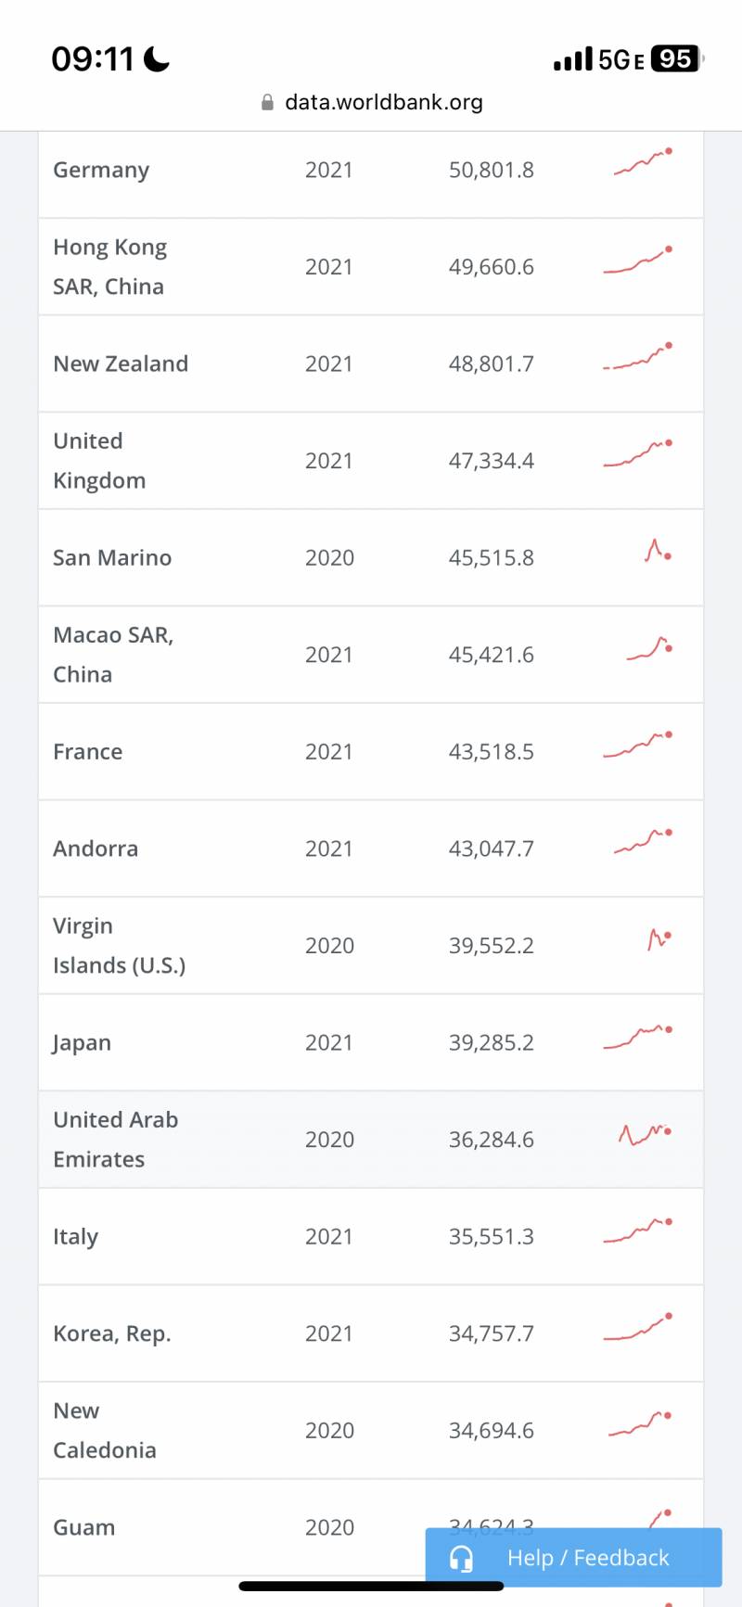Tap the battery indicator in status bar
The image size is (742, 1607).
677,59
